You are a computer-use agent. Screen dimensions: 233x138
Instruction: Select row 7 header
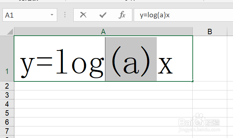click(7, 131)
